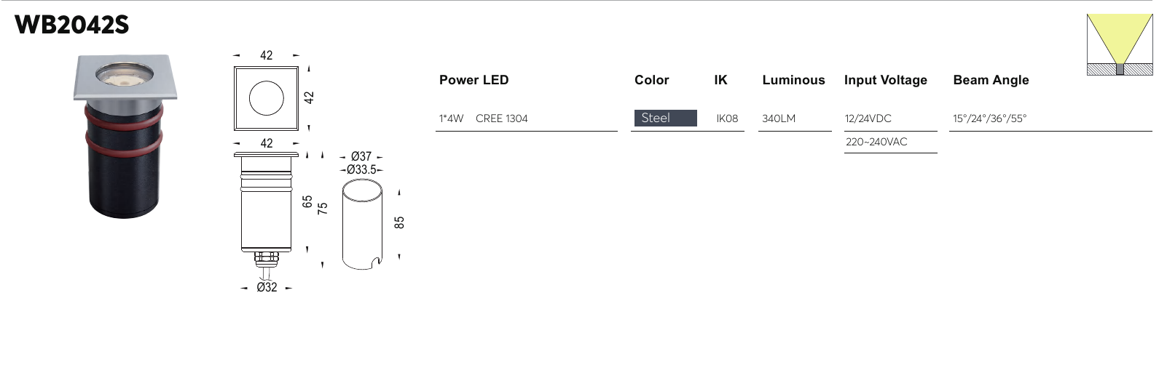Select the Input Voltage column header
This screenshot has height=378, width=1159.
[x=886, y=81]
